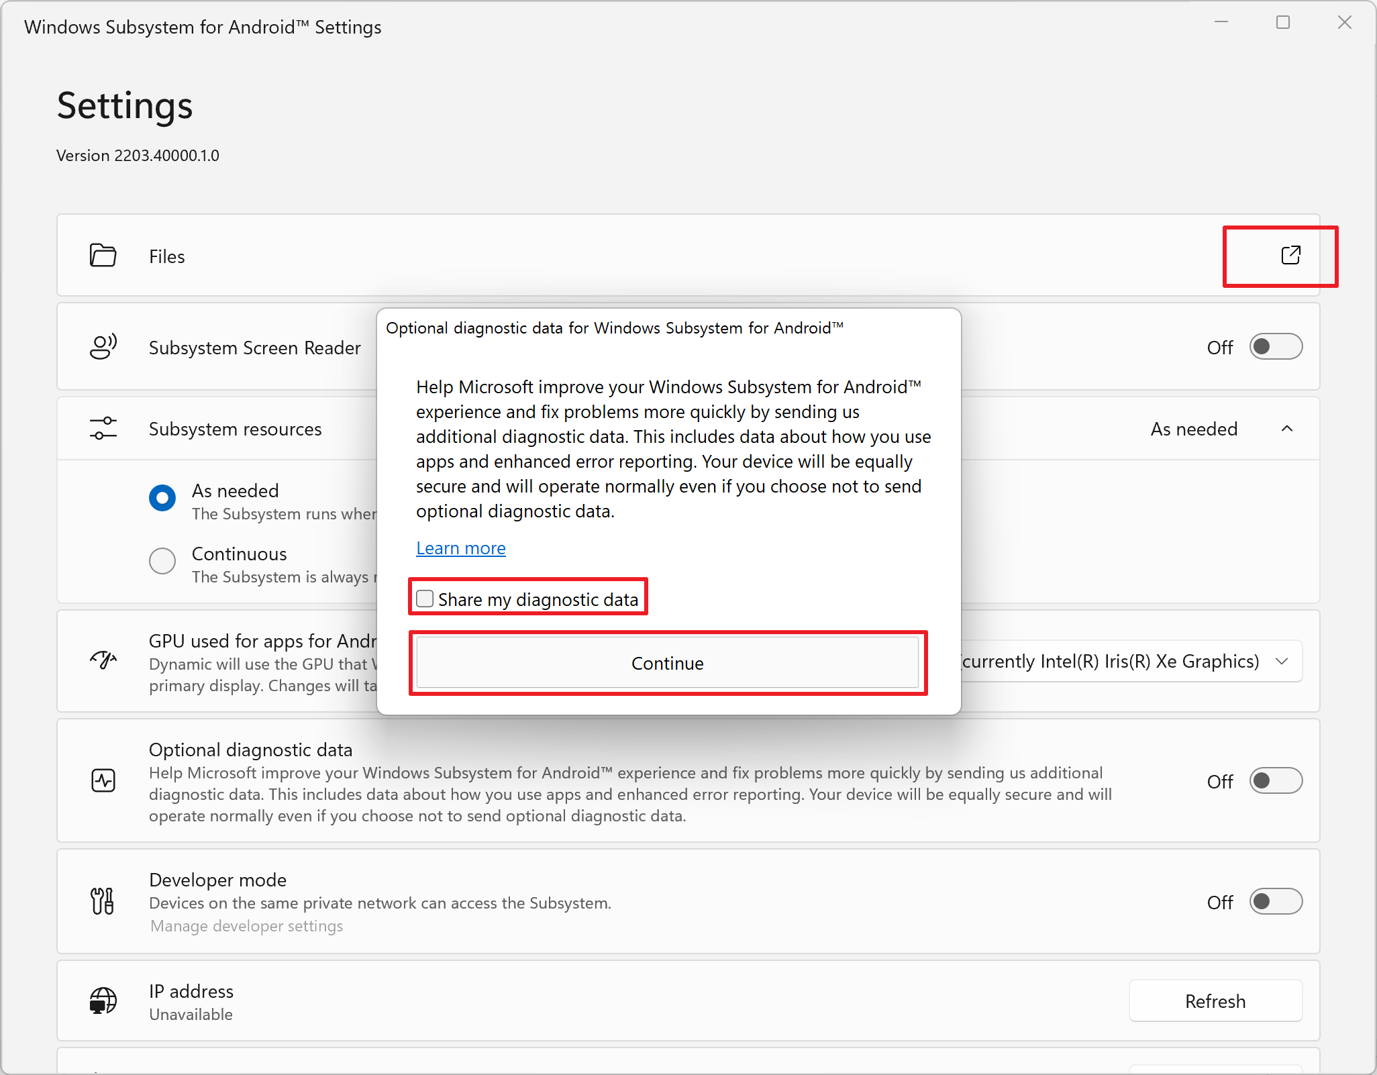Enable the Developer mode switch
This screenshot has height=1075, width=1377.
(x=1275, y=901)
